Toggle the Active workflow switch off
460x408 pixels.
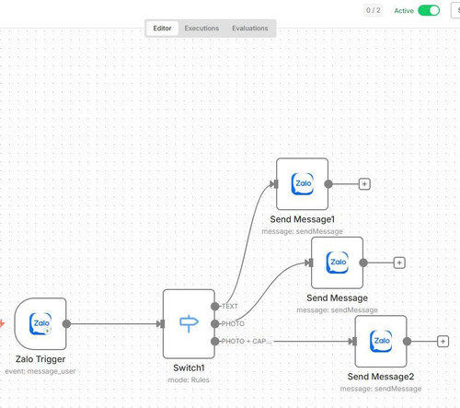coord(429,10)
